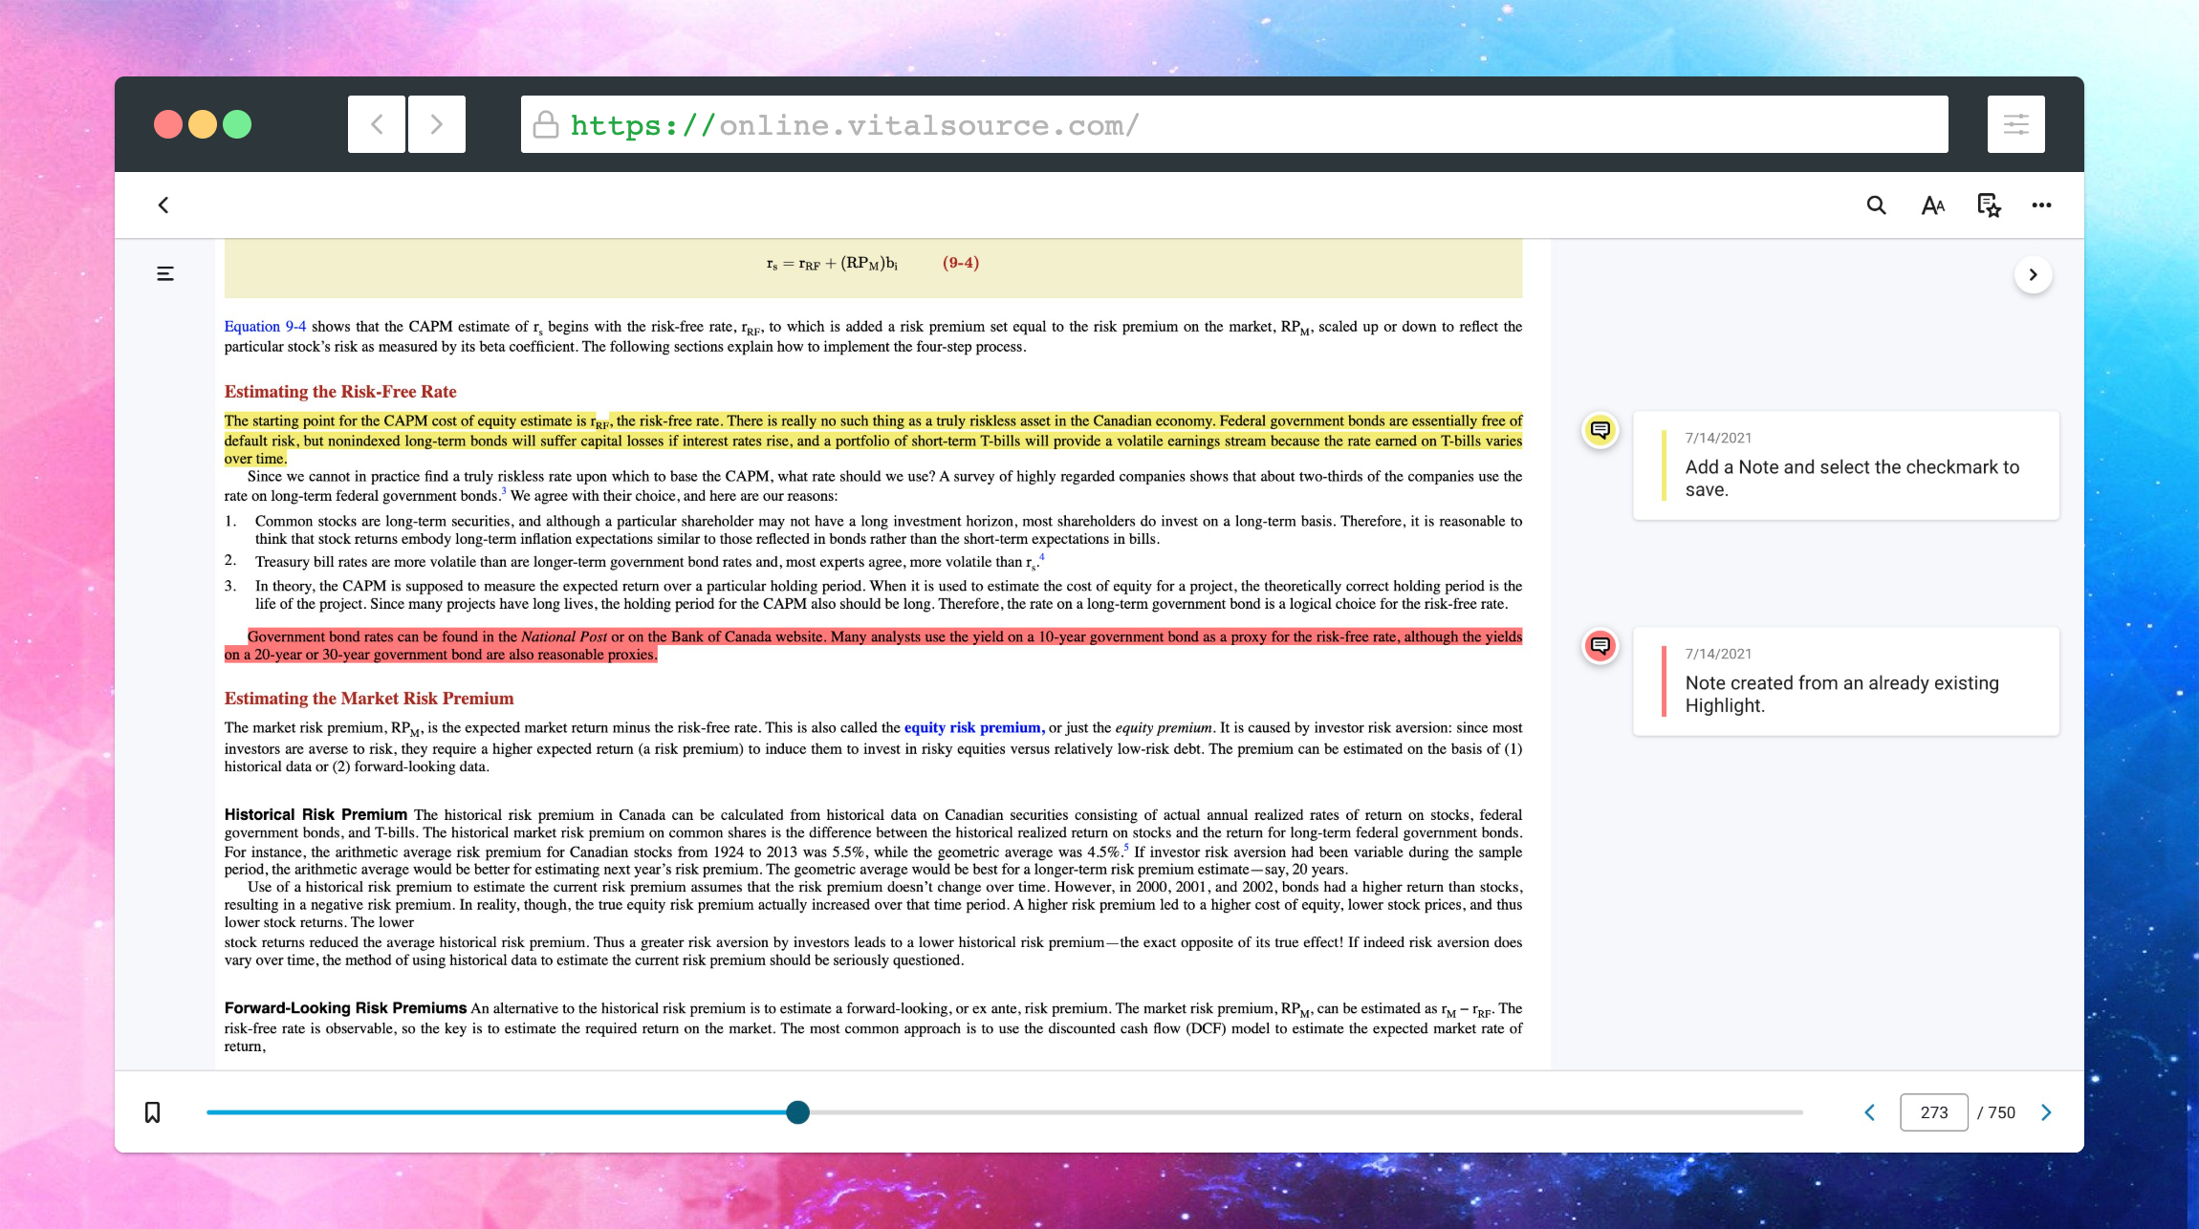Collapse the notes sidebar with its chevron
2199x1229 pixels.
coord(2033,274)
